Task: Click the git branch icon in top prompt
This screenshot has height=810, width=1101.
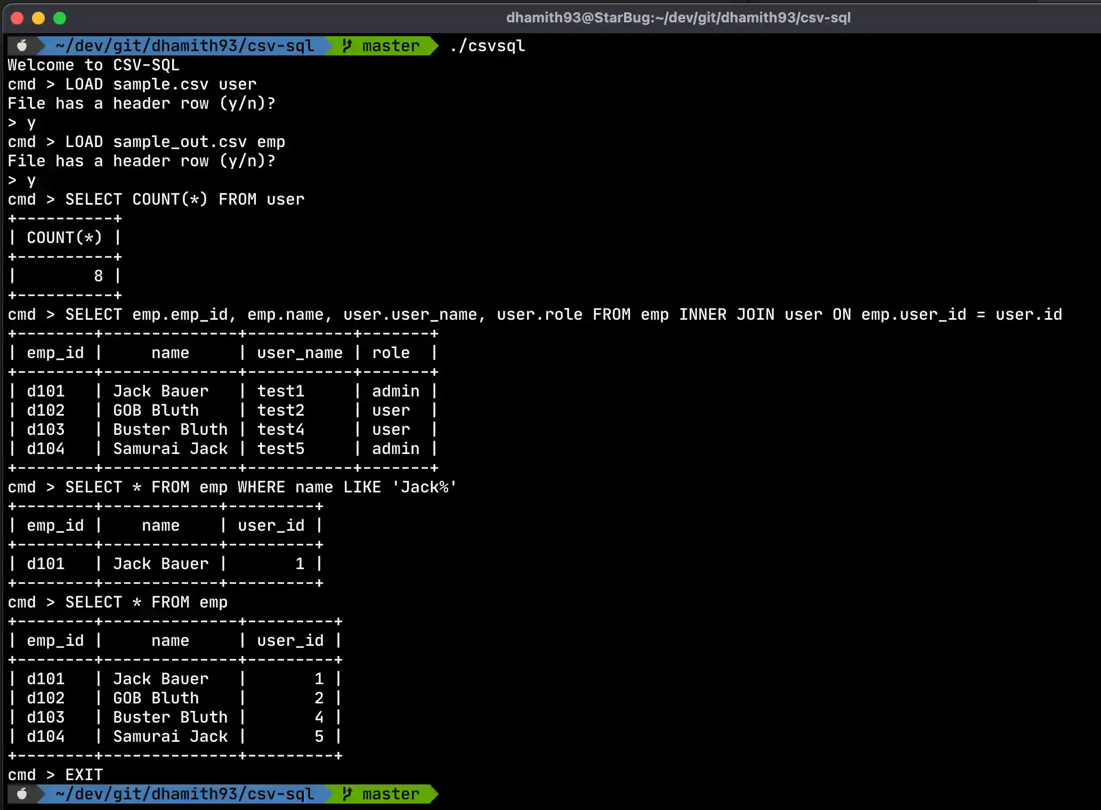Action: 347,46
